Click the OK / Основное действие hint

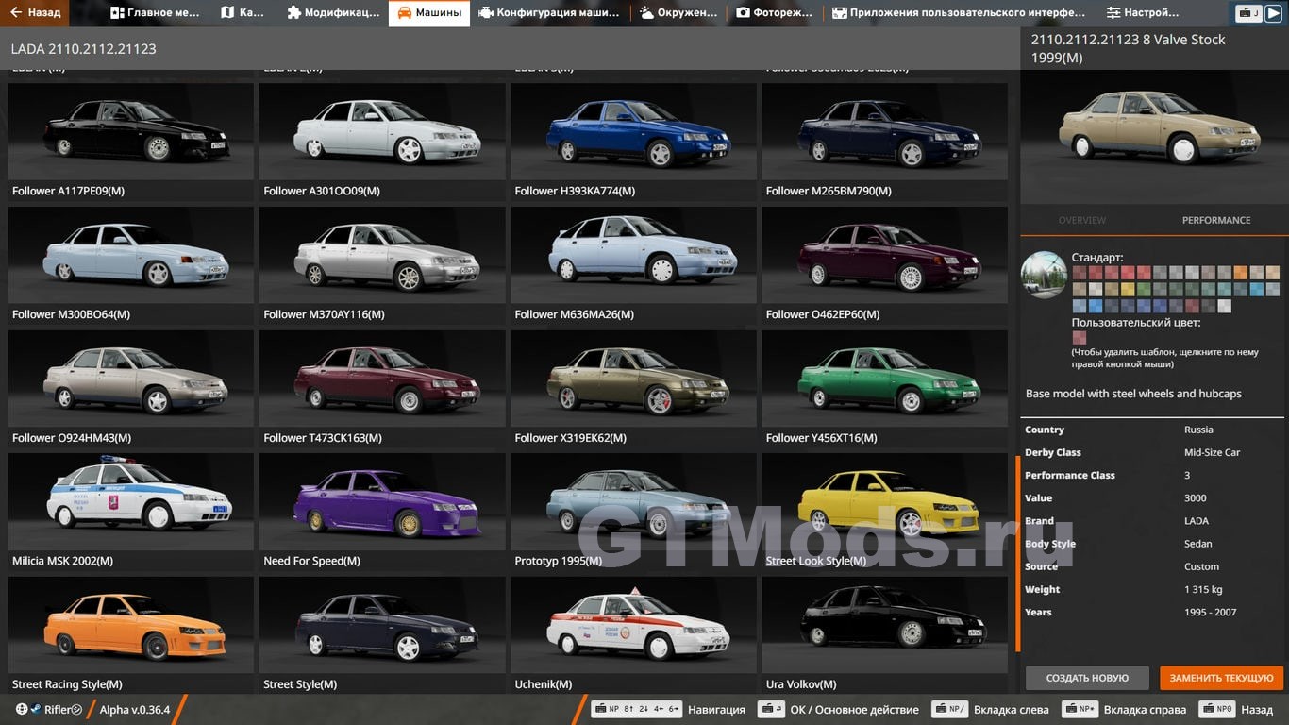pos(854,710)
